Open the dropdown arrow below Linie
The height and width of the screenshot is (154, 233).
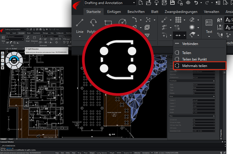click(80, 36)
